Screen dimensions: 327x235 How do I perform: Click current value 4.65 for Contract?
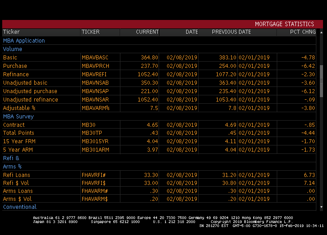tap(152, 125)
